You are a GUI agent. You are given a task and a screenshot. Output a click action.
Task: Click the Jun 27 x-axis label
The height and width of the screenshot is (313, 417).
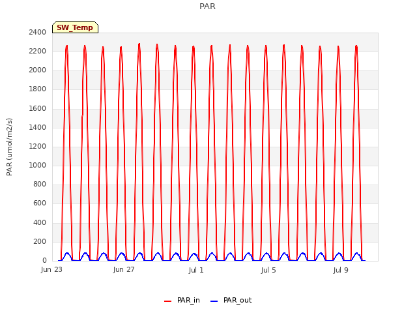124,269
